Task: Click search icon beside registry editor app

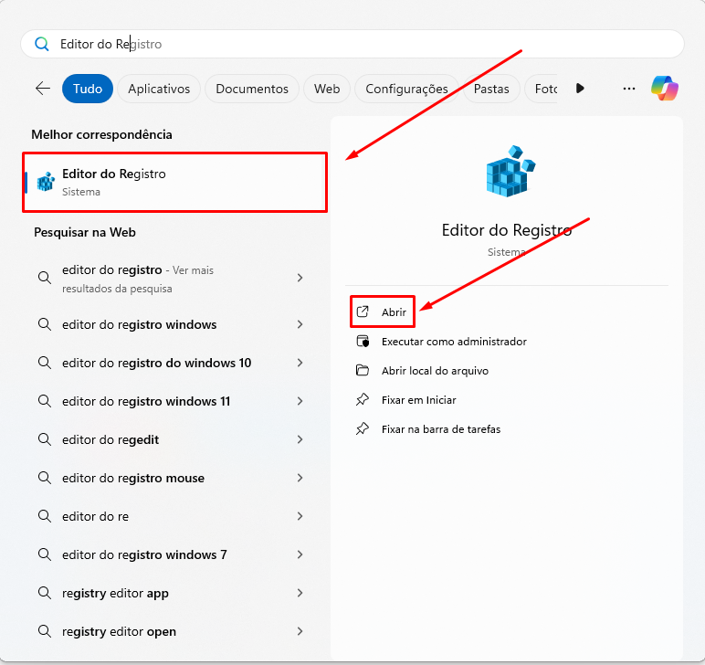Action: (44, 593)
